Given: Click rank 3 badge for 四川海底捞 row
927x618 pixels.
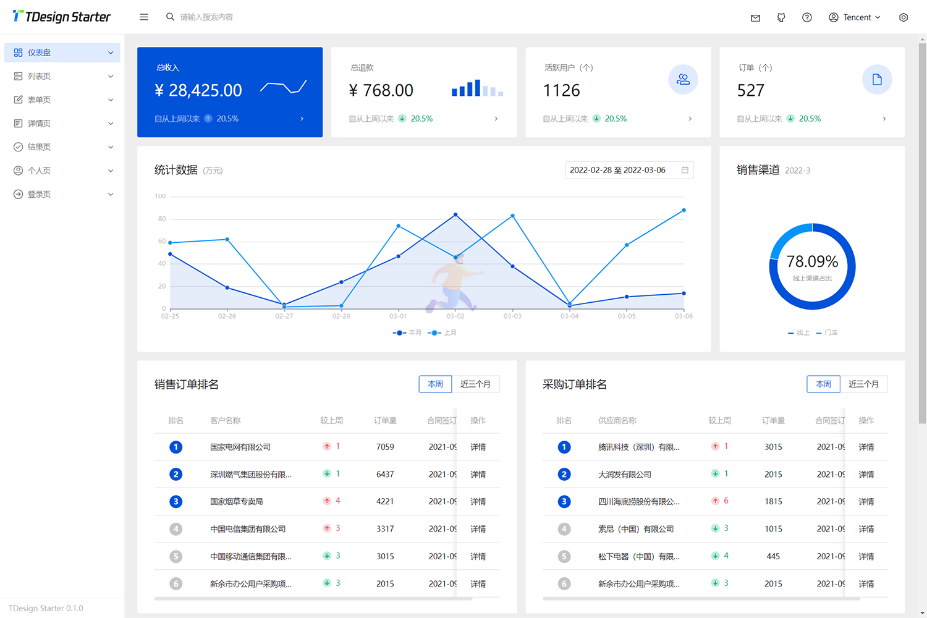Looking at the screenshot, I should click(x=564, y=502).
